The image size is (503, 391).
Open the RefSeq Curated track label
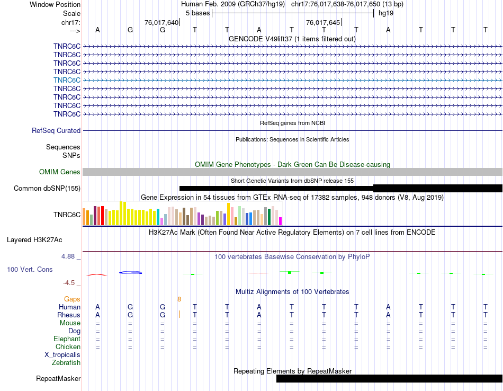(x=56, y=131)
